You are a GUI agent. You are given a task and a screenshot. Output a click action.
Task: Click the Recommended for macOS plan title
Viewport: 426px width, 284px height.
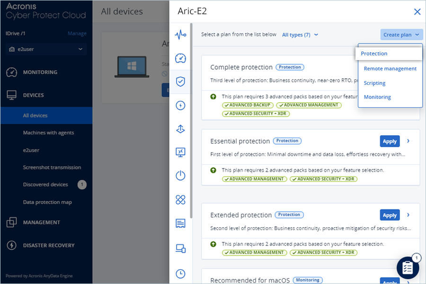pos(250,280)
